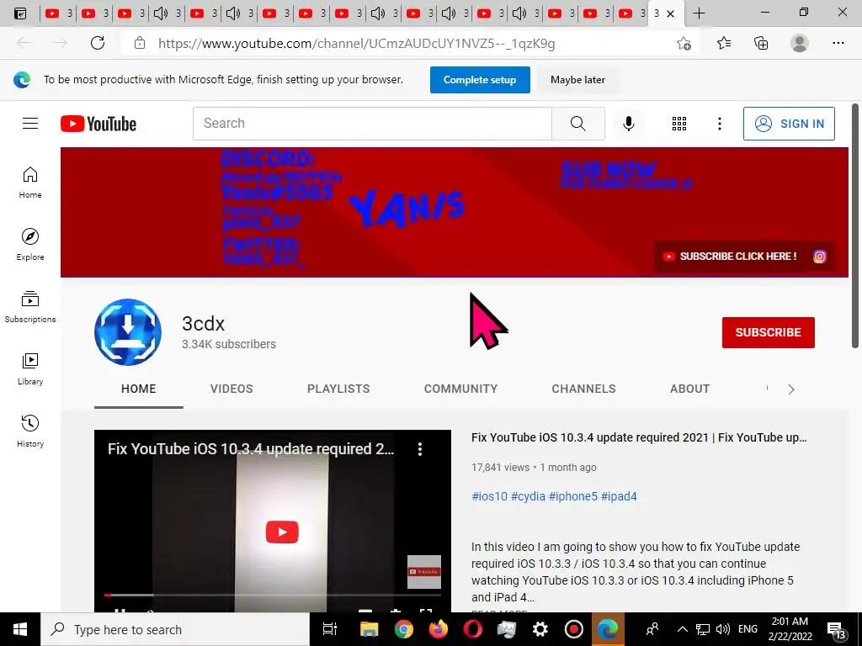Open the notification center icon
The image size is (862, 646).
(836, 631)
